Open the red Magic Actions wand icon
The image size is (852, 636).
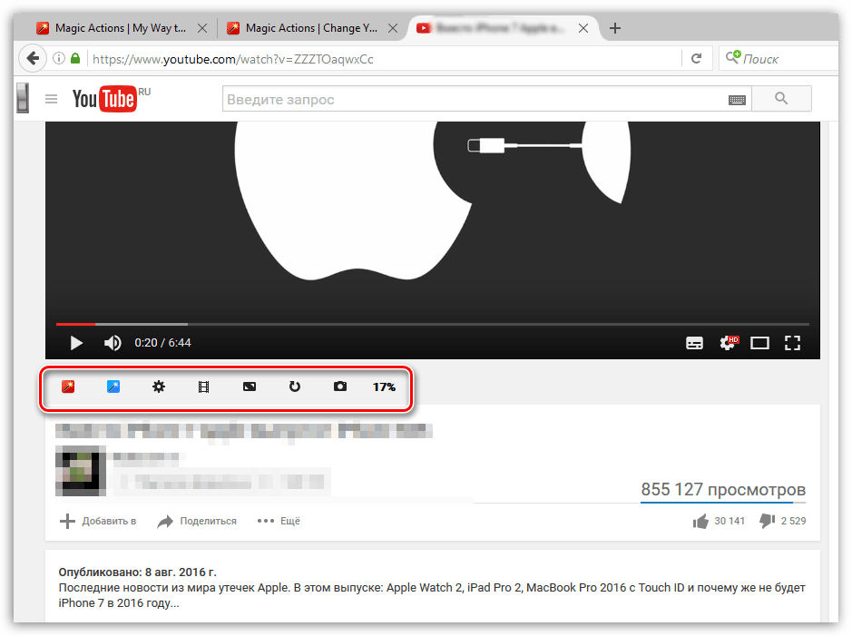[x=68, y=386]
